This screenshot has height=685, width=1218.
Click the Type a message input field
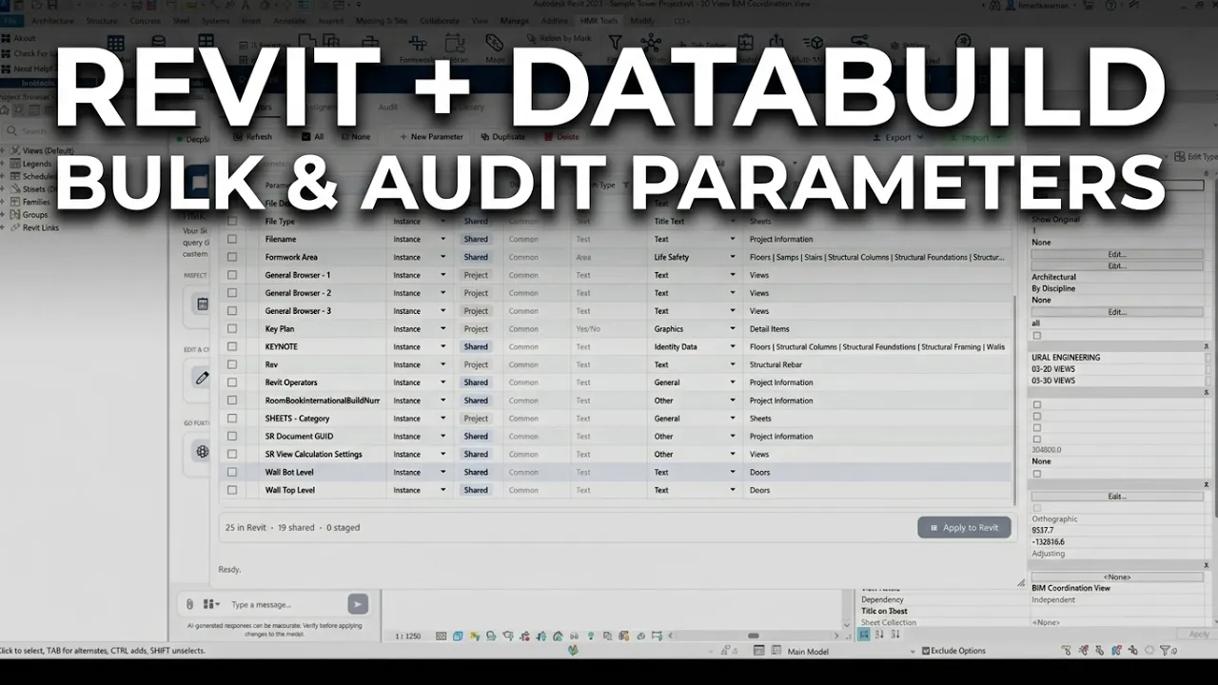(285, 604)
